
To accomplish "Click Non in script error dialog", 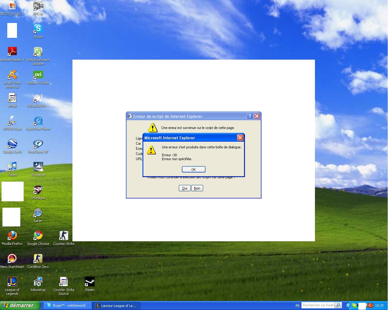I will coord(197,188).
